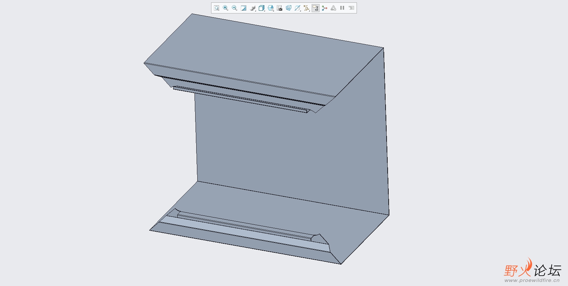The width and height of the screenshot is (568, 286).
Task: Click the Zoom Out magnifier
Action: (235, 8)
